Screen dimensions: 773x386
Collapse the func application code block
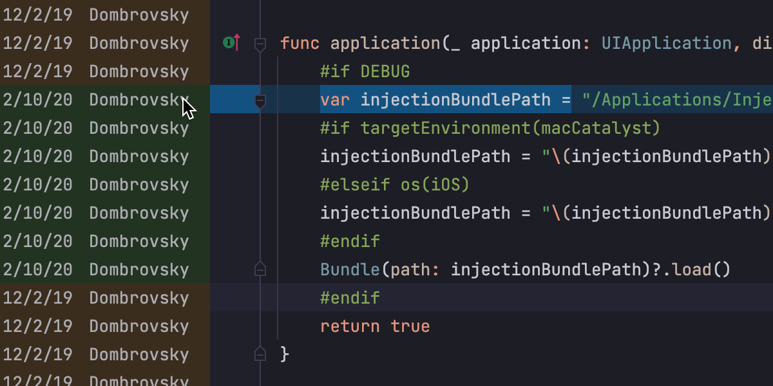(260, 44)
